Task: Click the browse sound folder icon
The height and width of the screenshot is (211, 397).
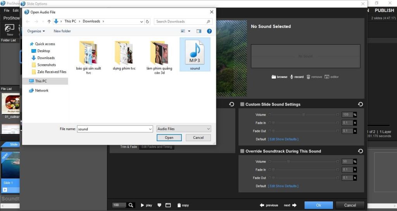Action: (x=274, y=77)
